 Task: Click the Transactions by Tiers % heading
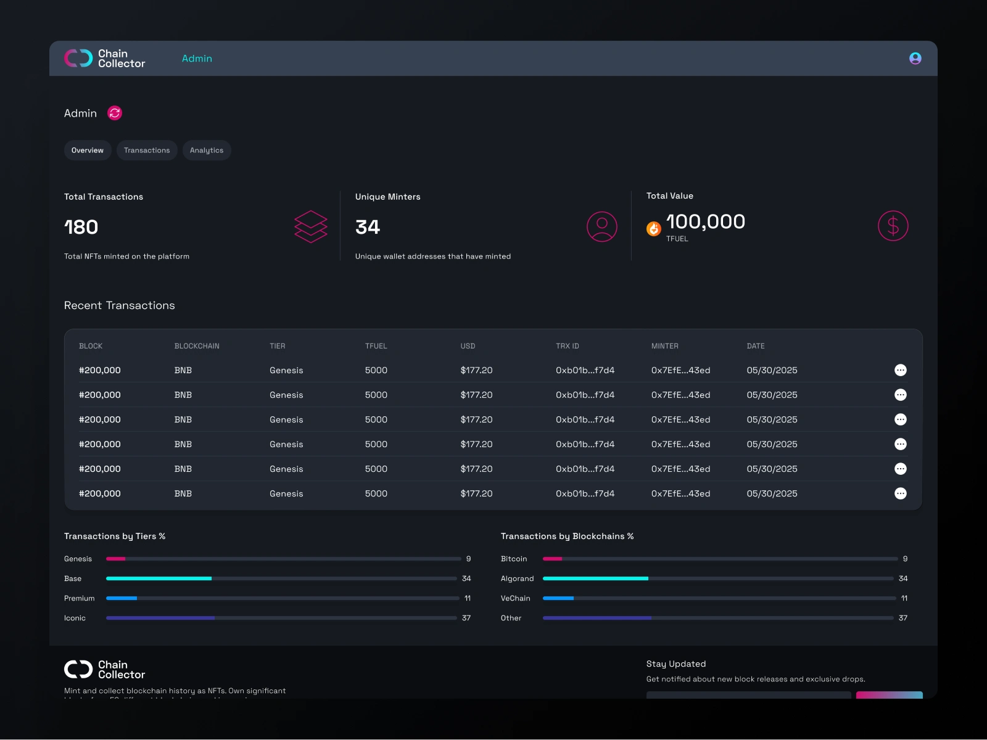tap(115, 536)
